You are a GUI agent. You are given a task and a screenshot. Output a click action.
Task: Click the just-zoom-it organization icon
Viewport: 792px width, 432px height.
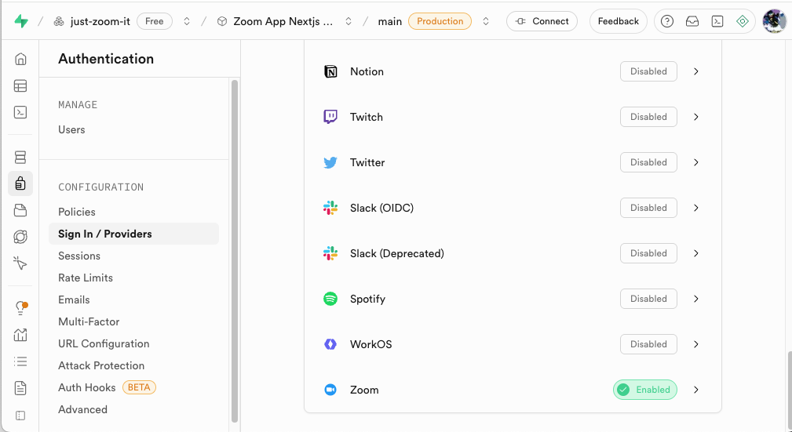click(x=59, y=21)
